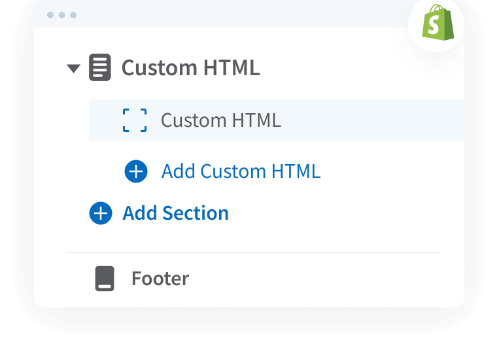
Task: Click the third window dot in title bar
Action: [73, 14]
